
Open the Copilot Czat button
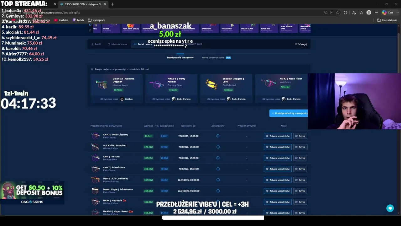[x=388, y=13]
